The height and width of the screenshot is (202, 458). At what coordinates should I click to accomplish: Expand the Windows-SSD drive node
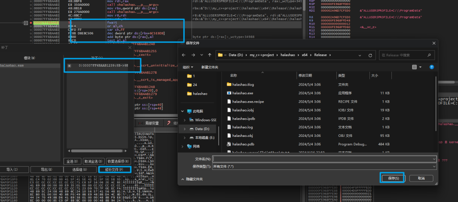pyautogui.click(x=184, y=120)
